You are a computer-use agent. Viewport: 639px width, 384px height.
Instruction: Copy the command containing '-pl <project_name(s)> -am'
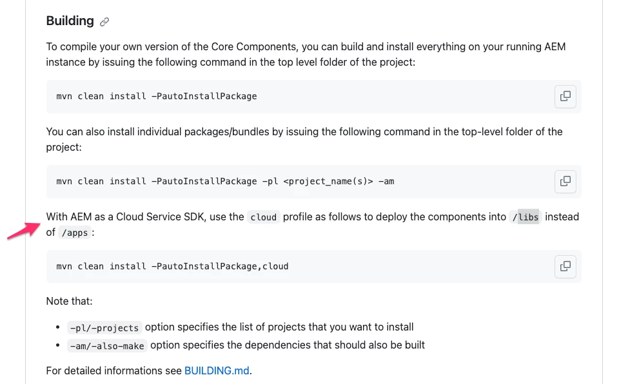(565, 182)
